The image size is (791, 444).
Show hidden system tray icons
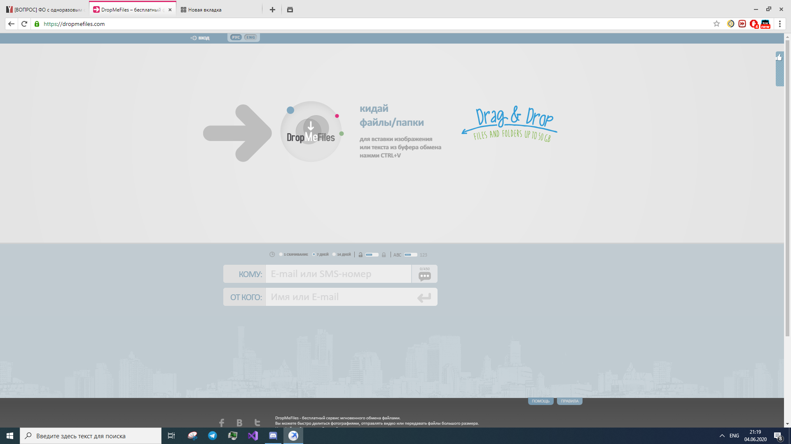(722, 436)
